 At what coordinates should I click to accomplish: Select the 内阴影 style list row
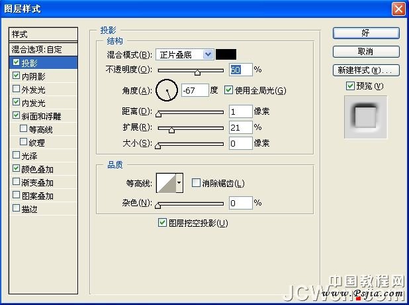click(x=43, y=76)
